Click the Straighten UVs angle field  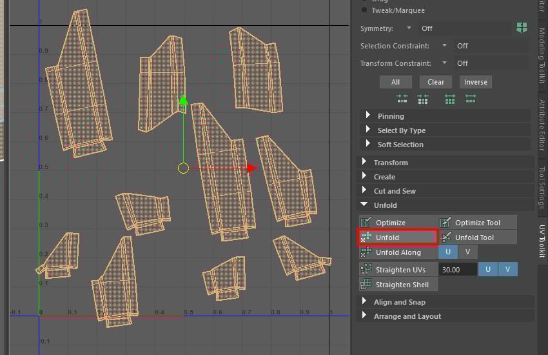(458, 269)
